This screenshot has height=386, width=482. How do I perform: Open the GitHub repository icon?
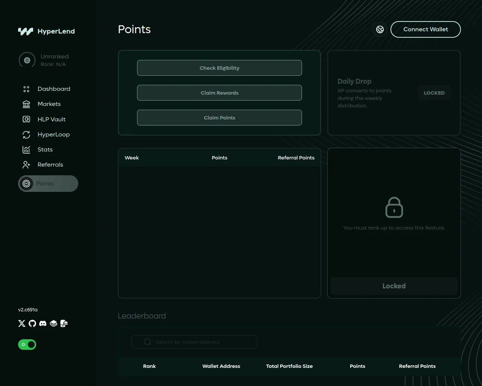click(32, 323)
